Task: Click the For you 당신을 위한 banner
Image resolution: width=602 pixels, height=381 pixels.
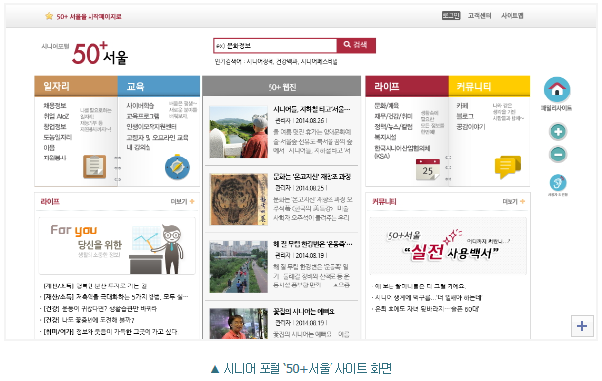Action: pyautogui.click(x=117, y=245)
